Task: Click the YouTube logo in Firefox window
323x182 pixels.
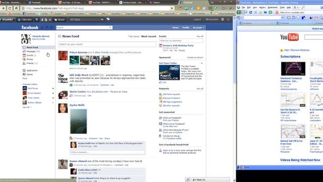Action: pos(289,37)
